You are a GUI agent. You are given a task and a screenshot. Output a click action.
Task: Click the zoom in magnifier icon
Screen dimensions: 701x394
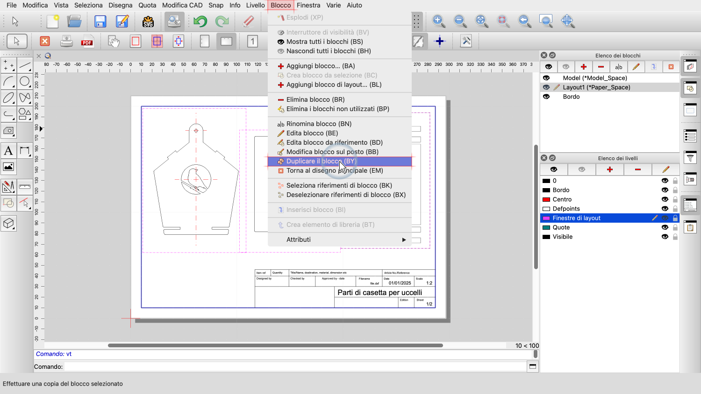coord(438,21)
